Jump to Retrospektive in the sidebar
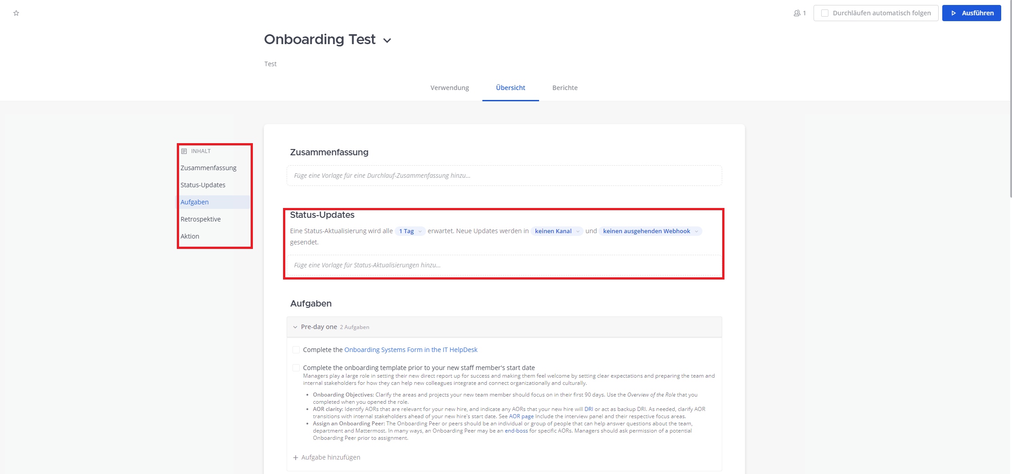This screenshot has height=474, width=1012. [201, 219]
